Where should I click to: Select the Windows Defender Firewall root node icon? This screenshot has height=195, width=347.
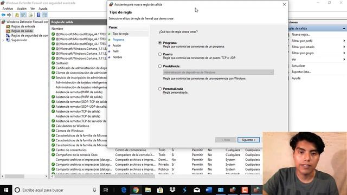click(3, 22)
